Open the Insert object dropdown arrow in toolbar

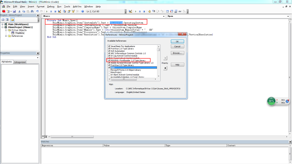(x=11, y=11)
